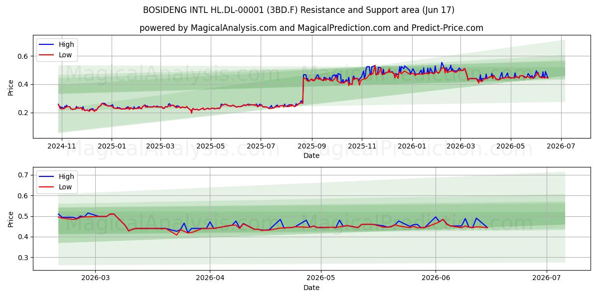
Task: Click the '0.6' price tick on the top chart
Action: 24,56
